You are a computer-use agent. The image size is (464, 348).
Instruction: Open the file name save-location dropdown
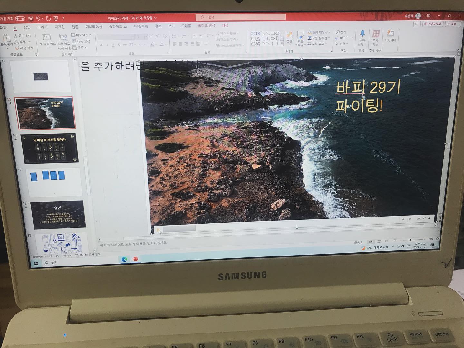pyautogui.click(x=155, y=18)
